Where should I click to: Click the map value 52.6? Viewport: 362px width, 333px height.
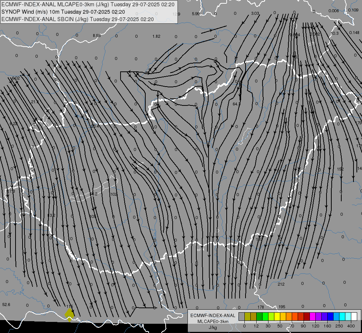pyautogui.click(x=6, y=305)
